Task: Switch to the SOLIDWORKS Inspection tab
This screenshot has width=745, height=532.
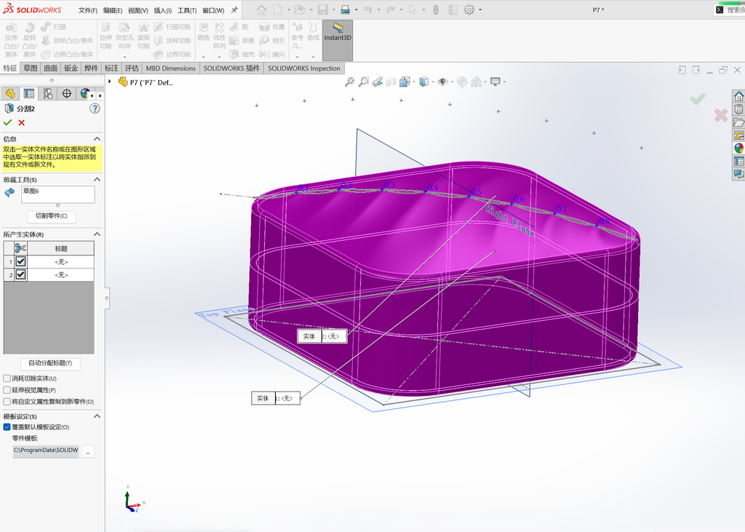Action: coord(304,68)
